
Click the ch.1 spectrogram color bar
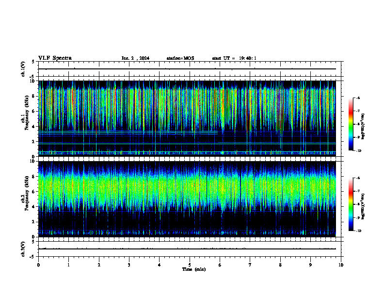pos(351,124)
